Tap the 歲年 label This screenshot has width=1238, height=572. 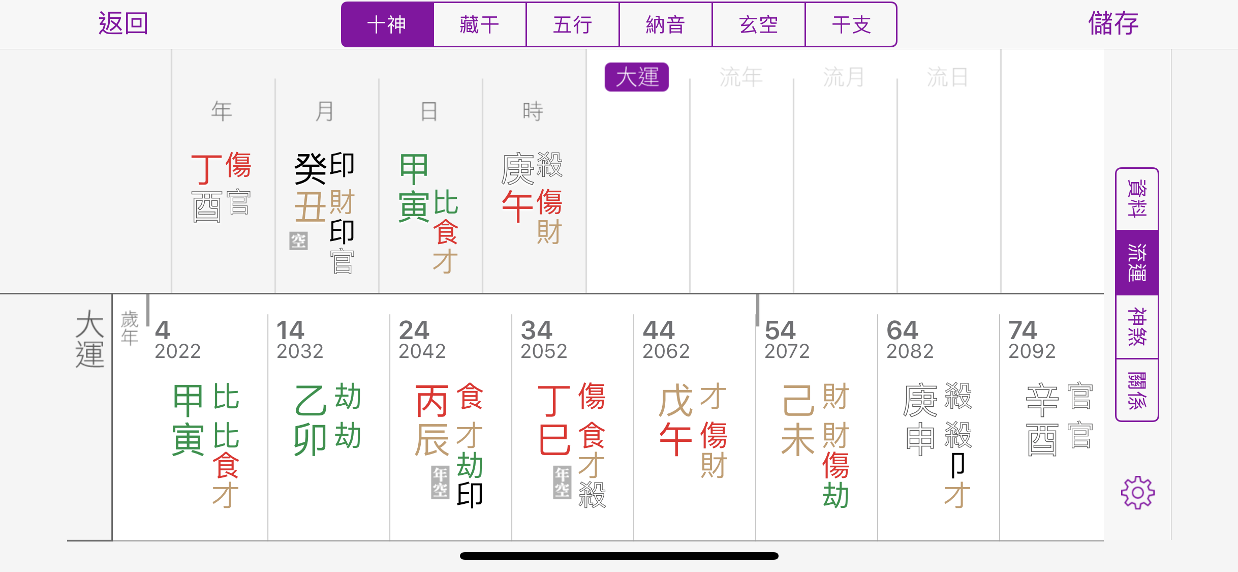click(x=130, y=328)
